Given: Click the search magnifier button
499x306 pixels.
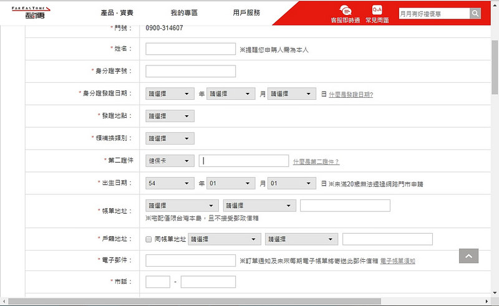Looking at the screenshot, I should coord(475,13).
